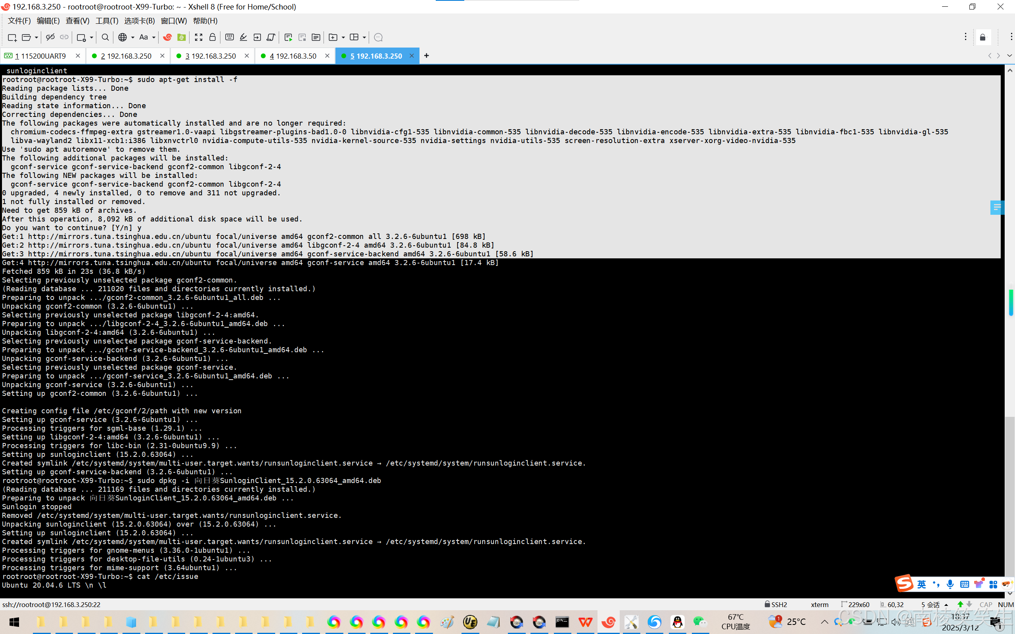Open the Find magnifier tool
The height and width of the screenshot is (634, 1015).
(x=105, y=37)
